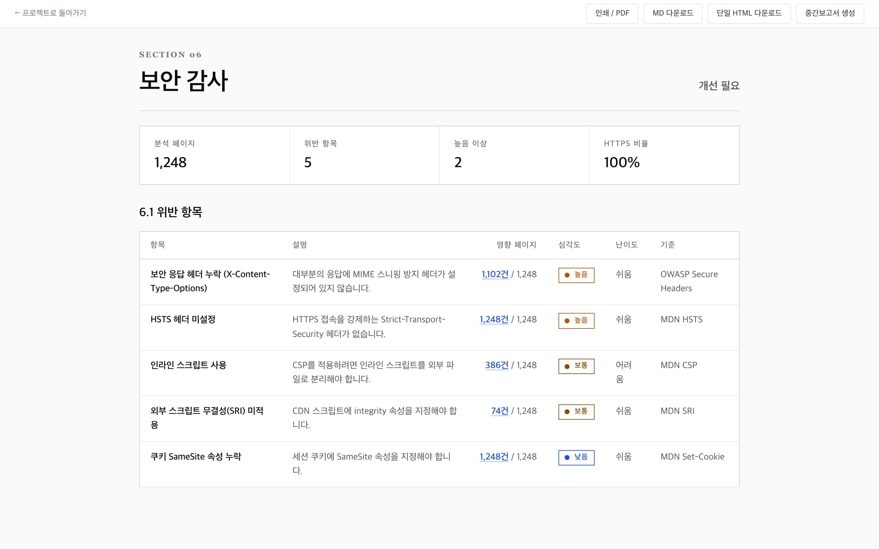Viewport: 879px width, 549px height.
Task: Click the SECTION 06 label
Action: (x=170, y=55)
